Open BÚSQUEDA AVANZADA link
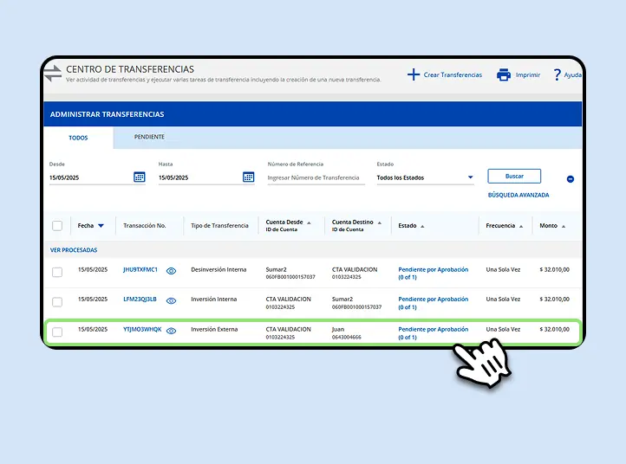Image resolution: width=626 pixels, height=464 pixels. (518, 195)
